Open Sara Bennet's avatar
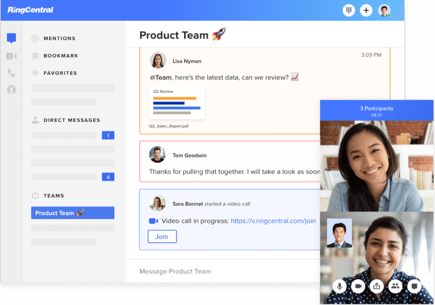 coord(157,203)
